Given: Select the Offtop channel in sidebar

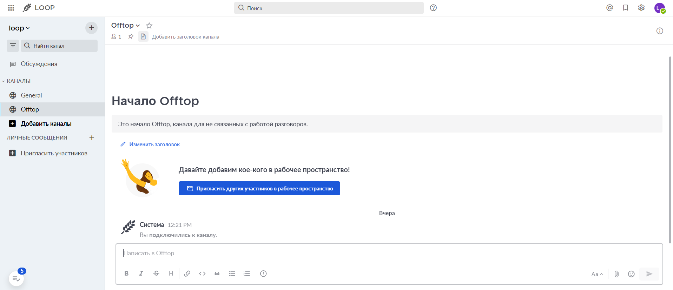Looking at the screenshot, I should pos(52,109).
